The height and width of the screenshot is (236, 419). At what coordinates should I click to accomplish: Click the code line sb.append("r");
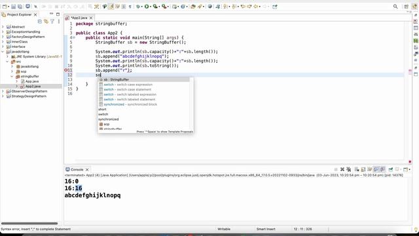(113, 70)
